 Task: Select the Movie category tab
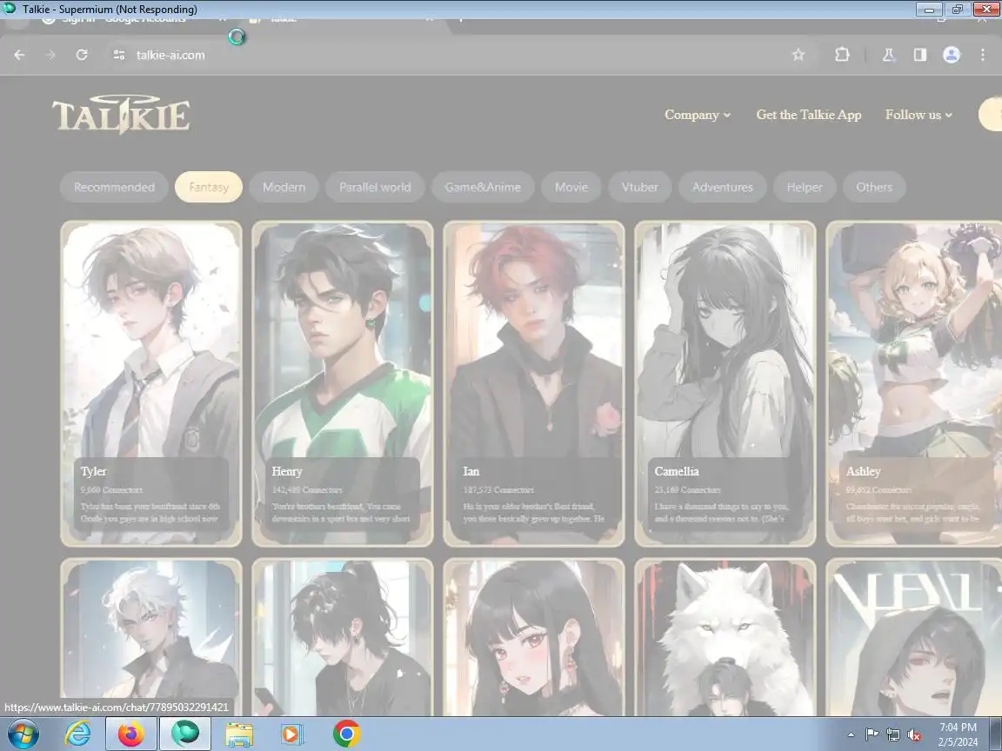coord(571,187)
